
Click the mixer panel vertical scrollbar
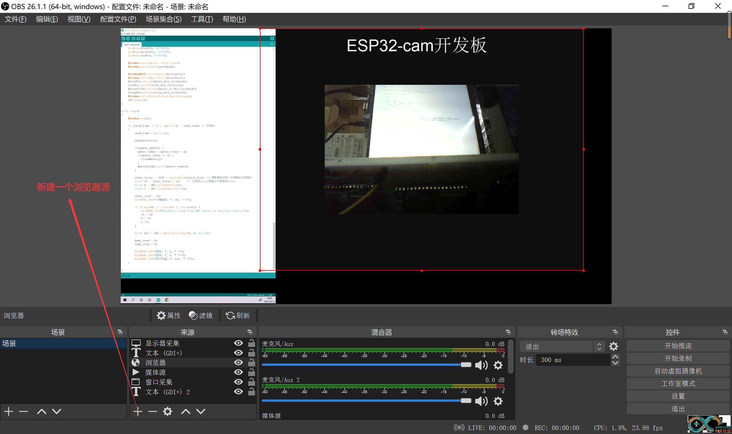coord(510,356)
